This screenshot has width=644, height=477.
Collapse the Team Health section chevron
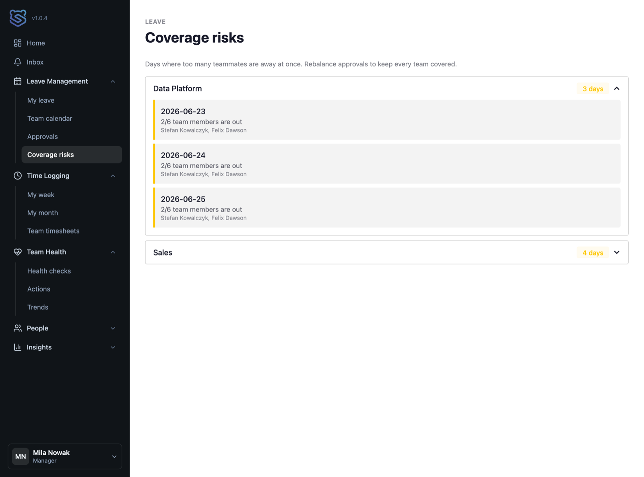[x=113, y=252]
